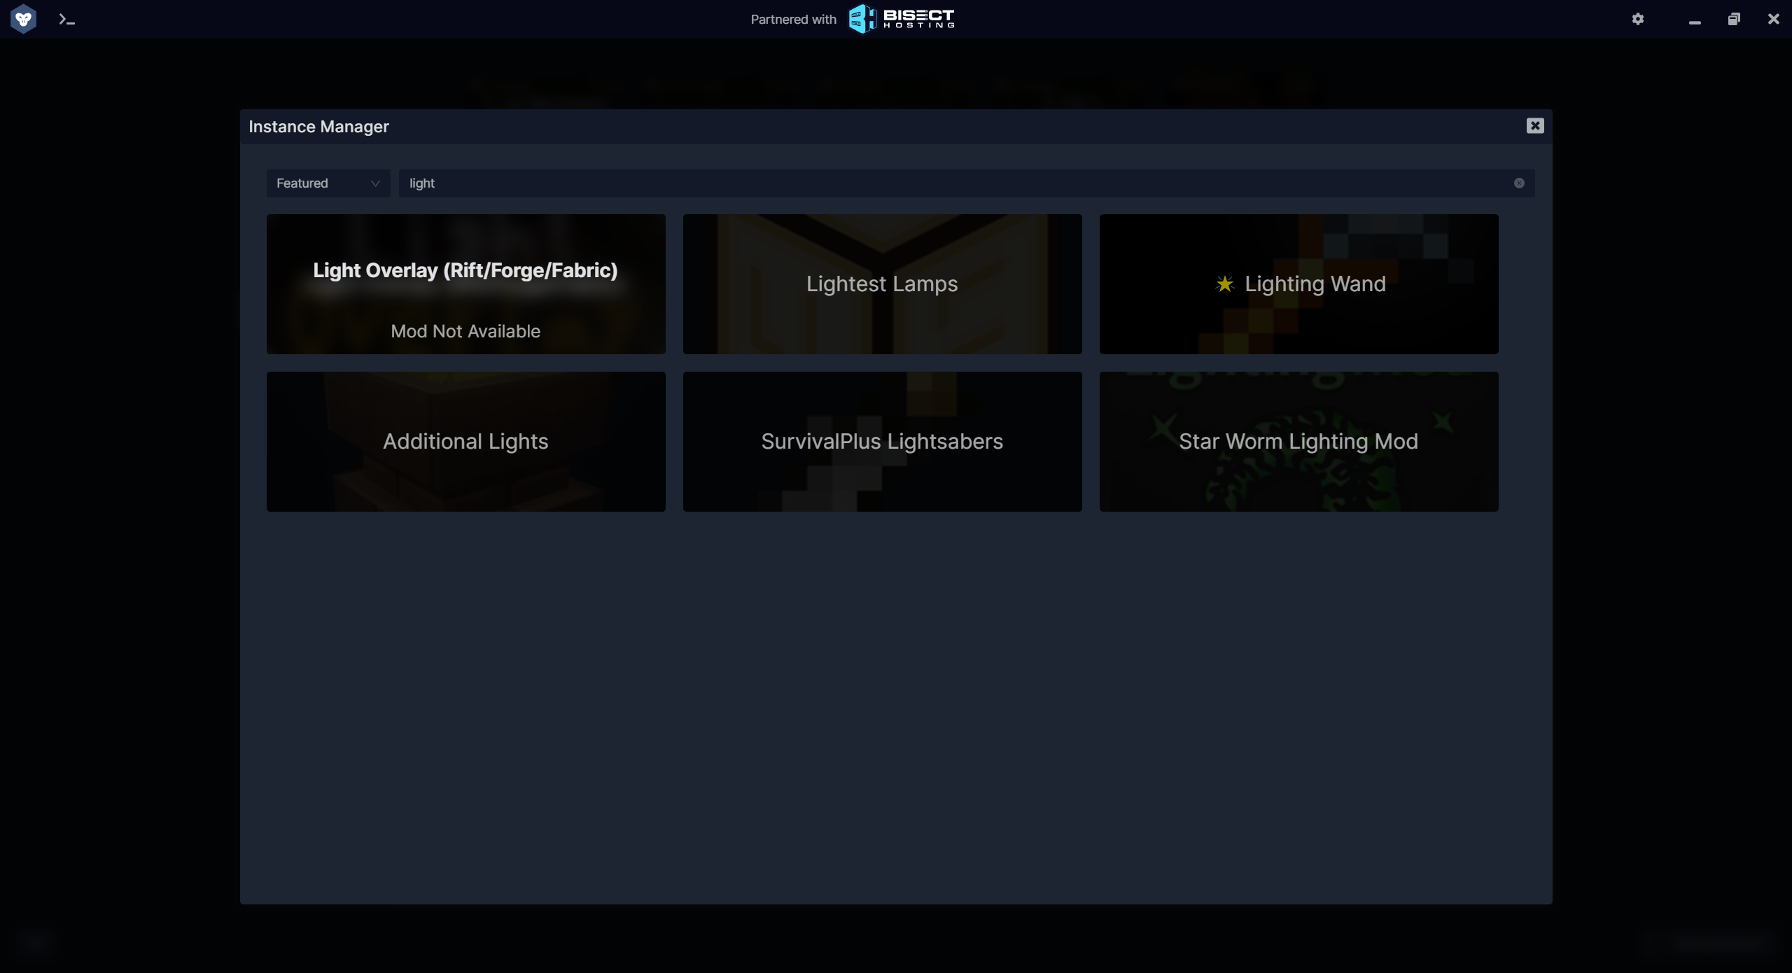1792x973 pixels.
Task: Open the terminal console icon
Action: click(x=66, y=20)
